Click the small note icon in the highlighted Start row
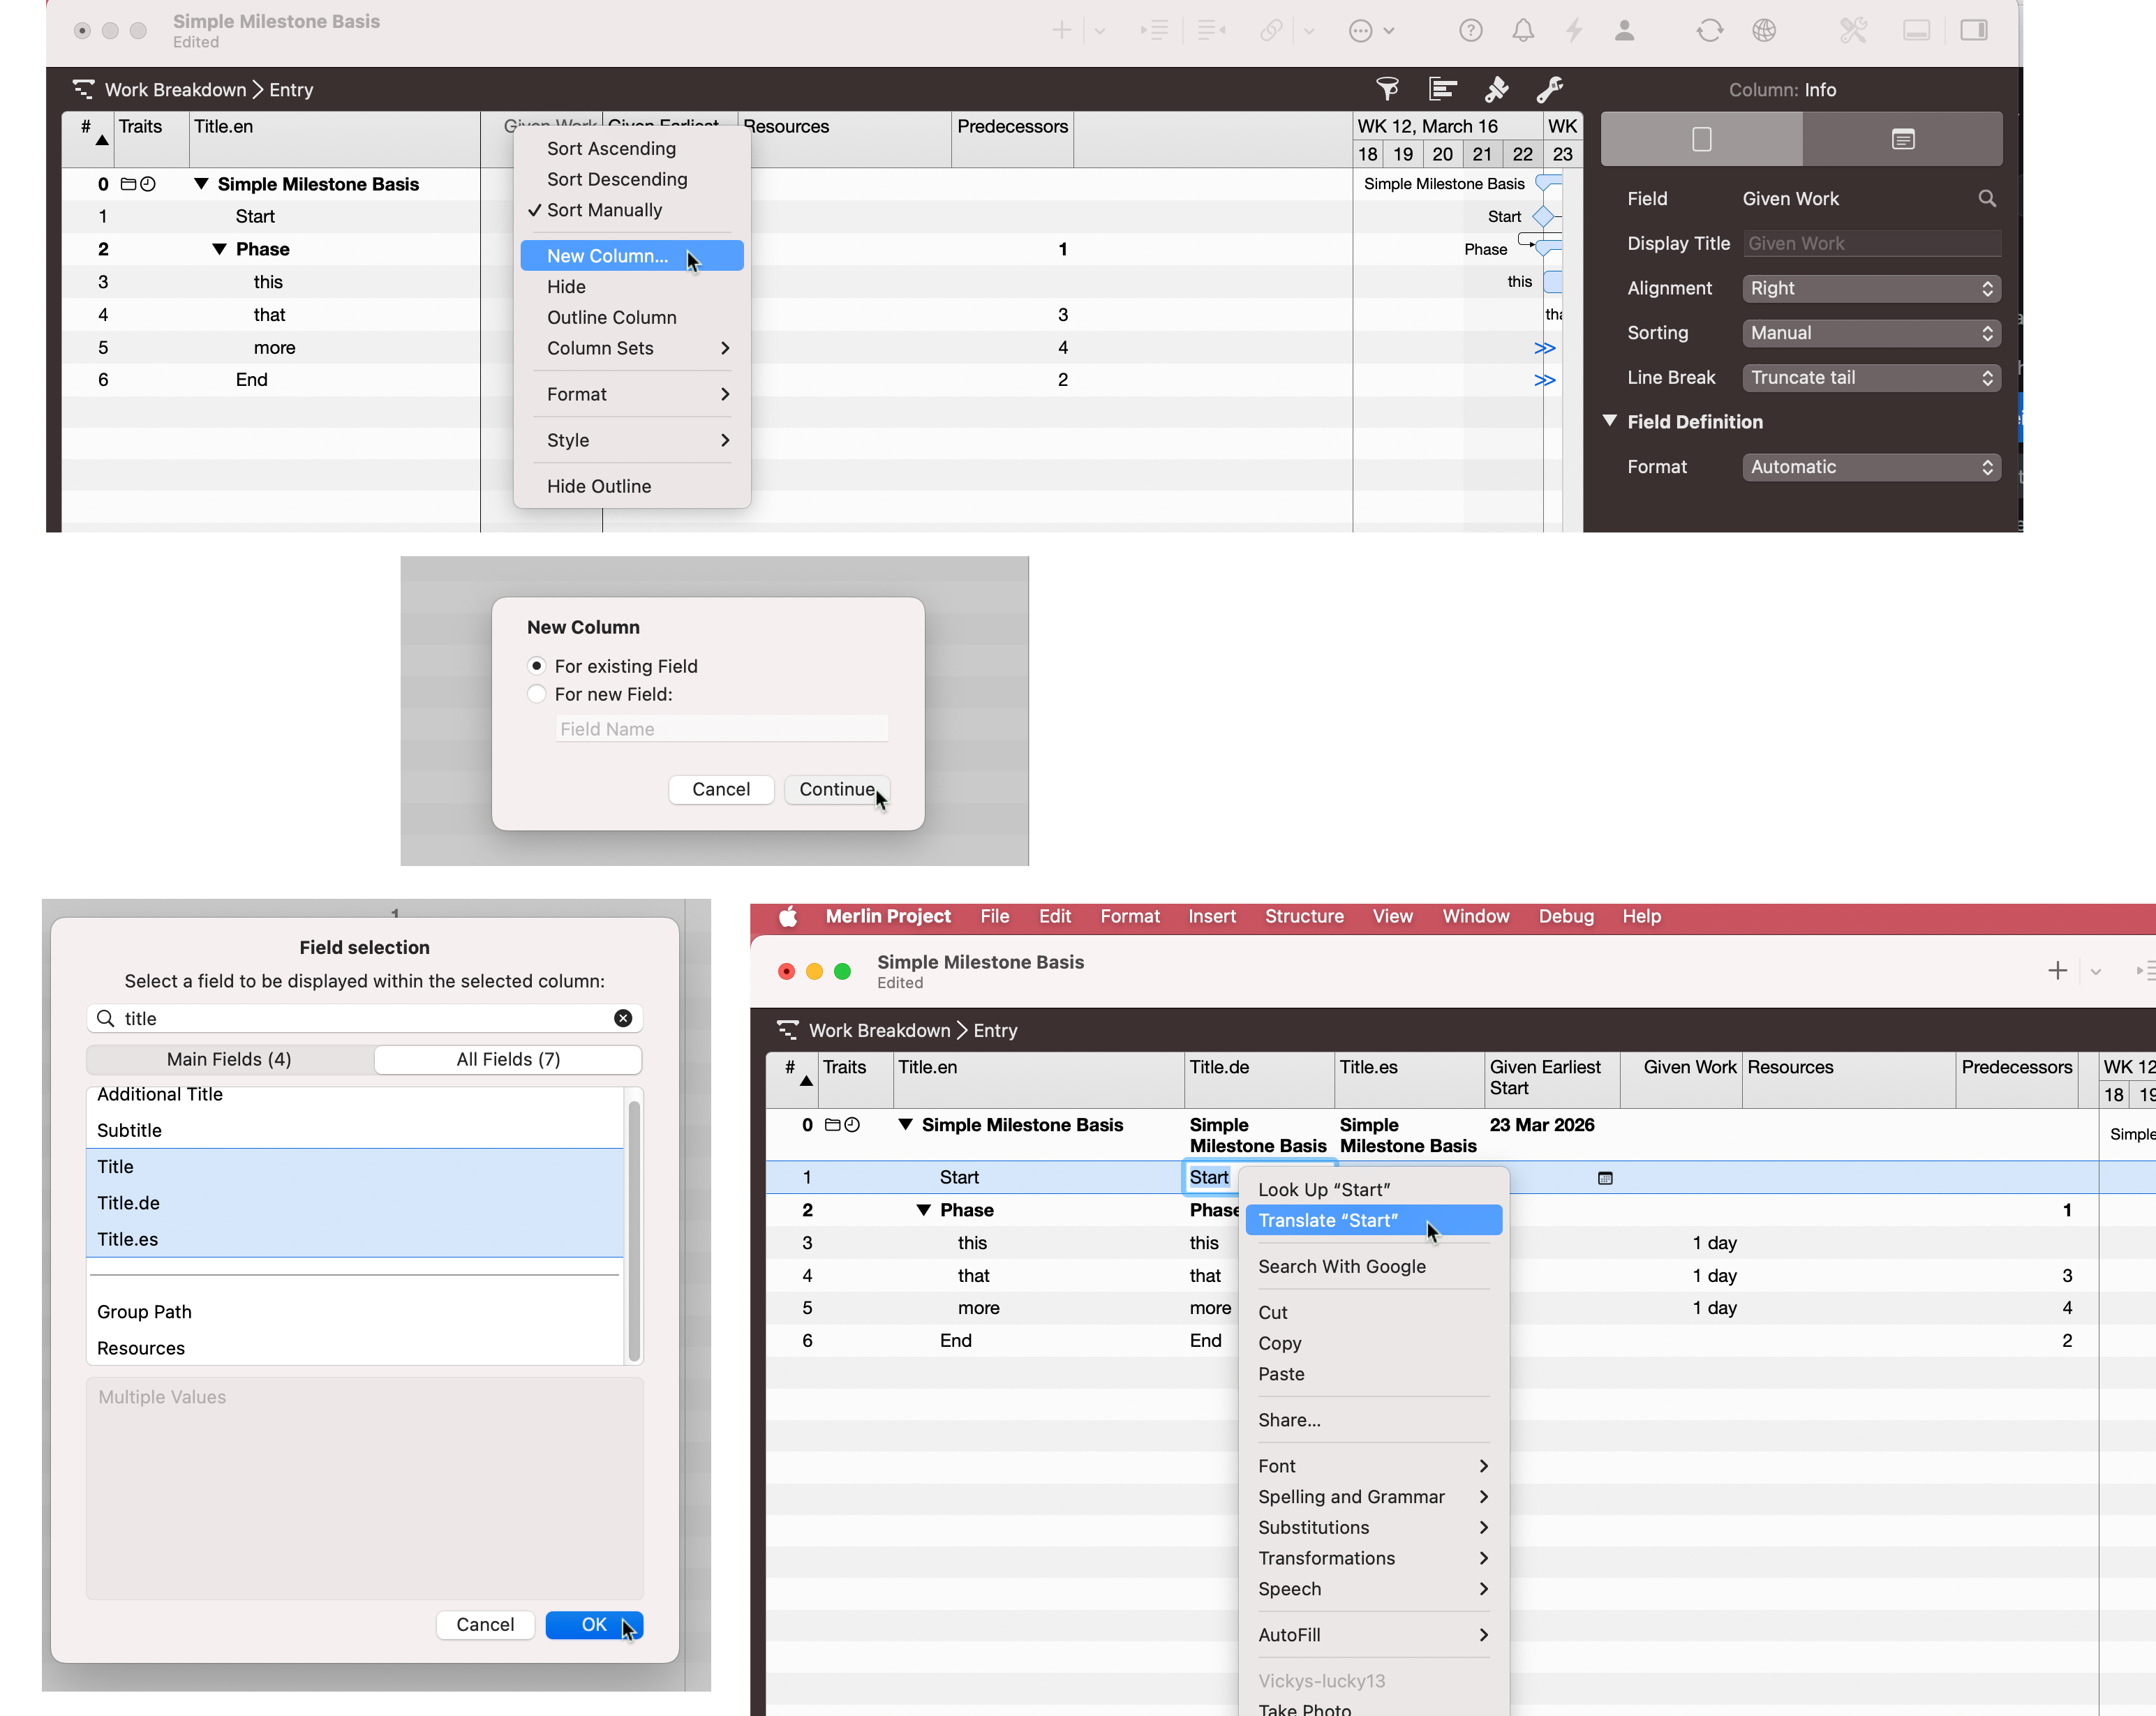This screenshot has width=2156, height=1716. (x=1605, y=1178)
